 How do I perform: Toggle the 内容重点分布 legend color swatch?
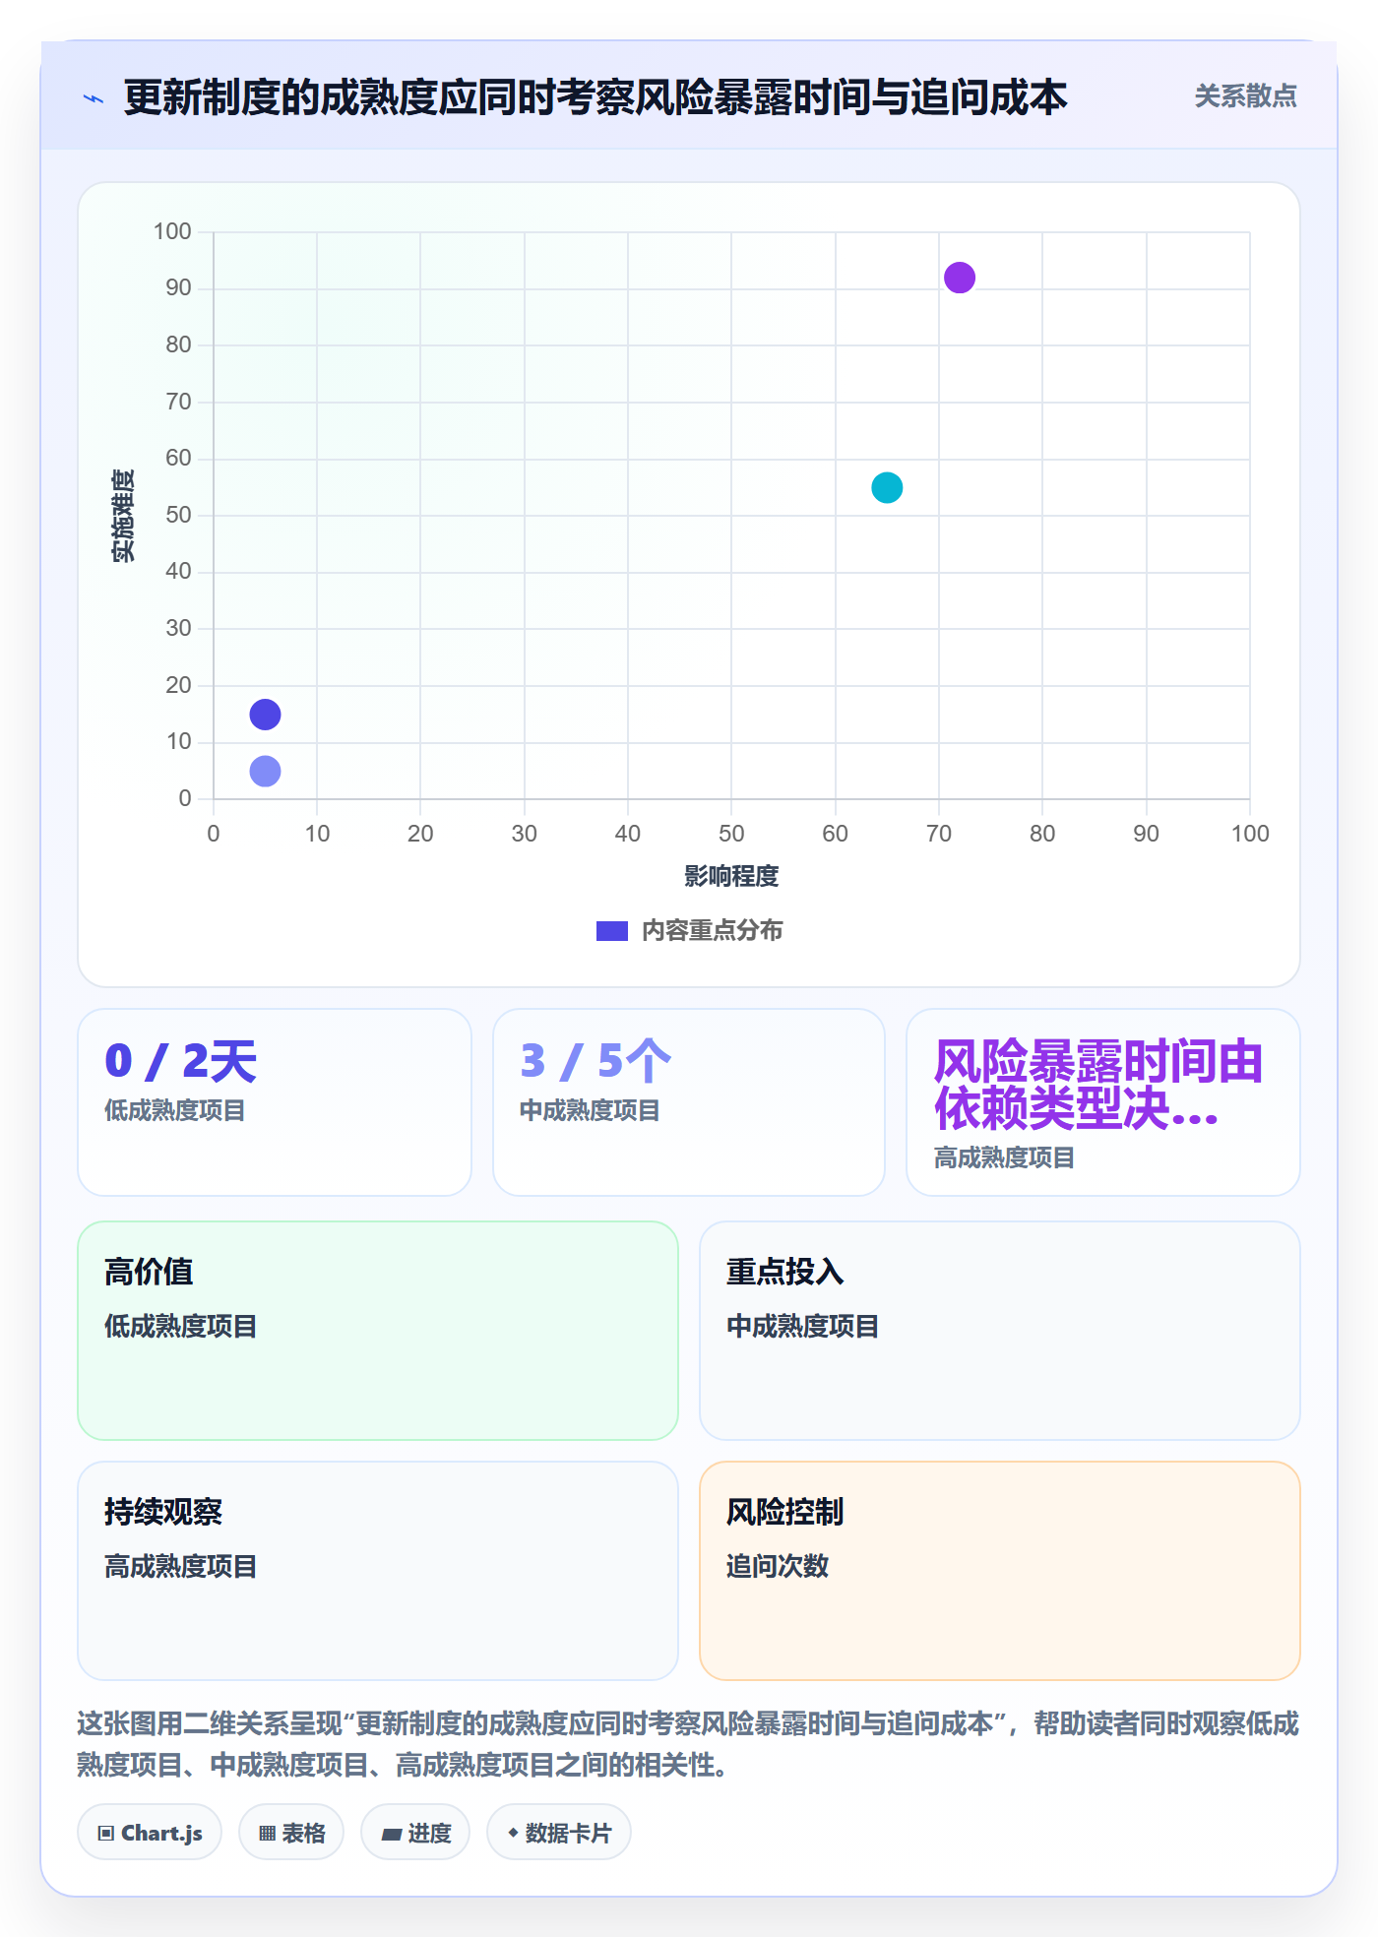[611, 931]
